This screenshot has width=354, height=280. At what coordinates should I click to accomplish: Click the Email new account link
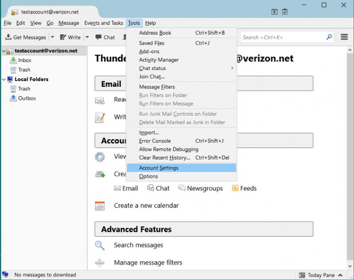[x=126, y=188]
